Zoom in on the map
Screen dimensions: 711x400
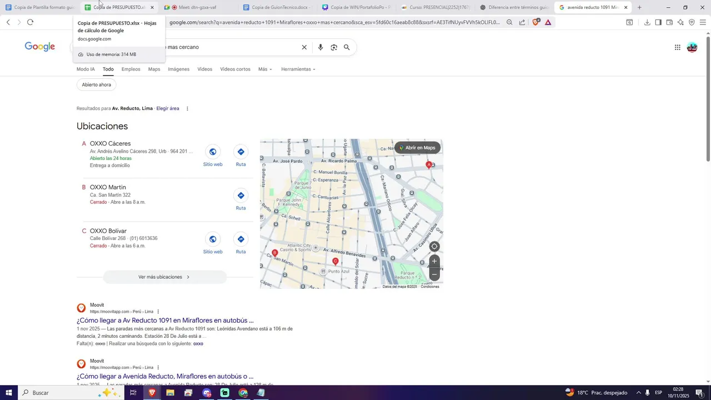pos(434,261)
